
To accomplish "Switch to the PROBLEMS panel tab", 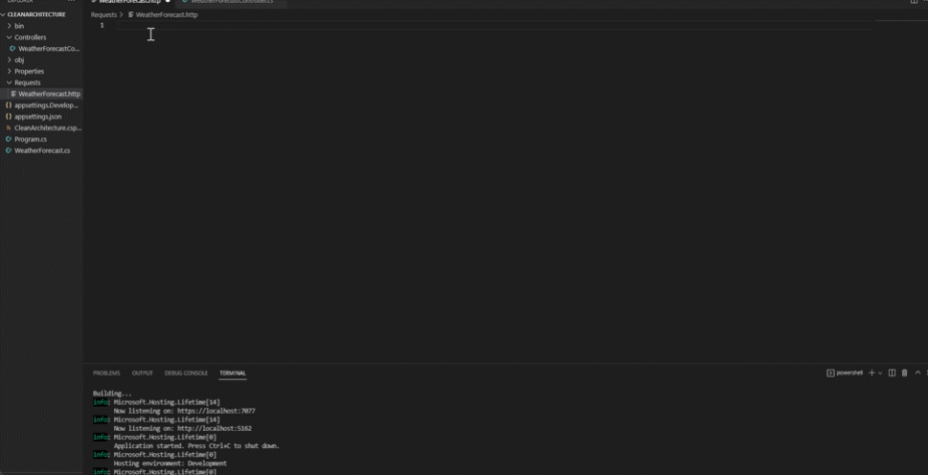I will 106,373.
